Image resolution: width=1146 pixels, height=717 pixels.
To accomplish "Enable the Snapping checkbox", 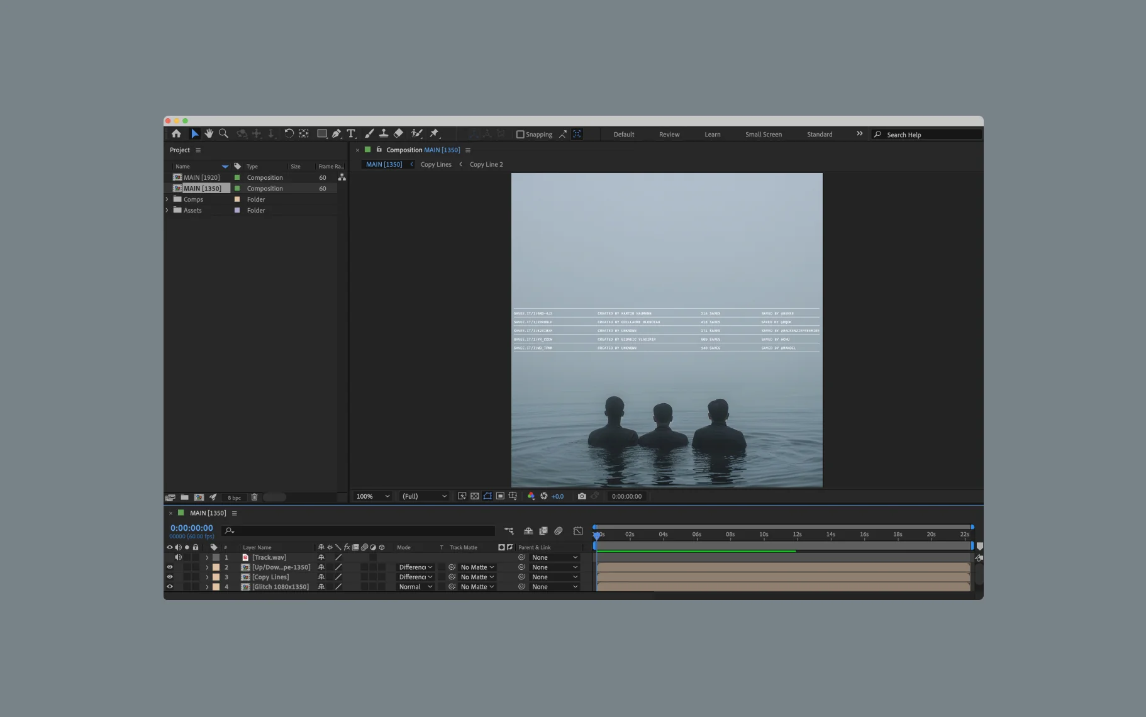I will (520, 135).
